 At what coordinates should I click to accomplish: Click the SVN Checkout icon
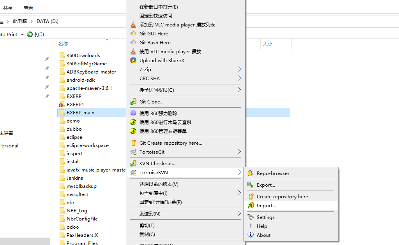coord(133,163)
